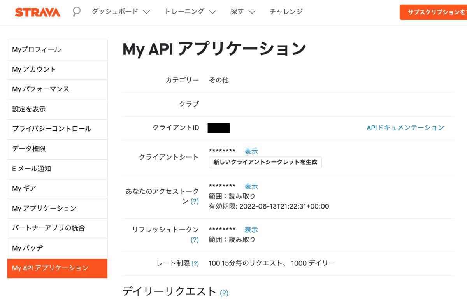Select 設定を表示 in the sidebar

pos(57,109)
